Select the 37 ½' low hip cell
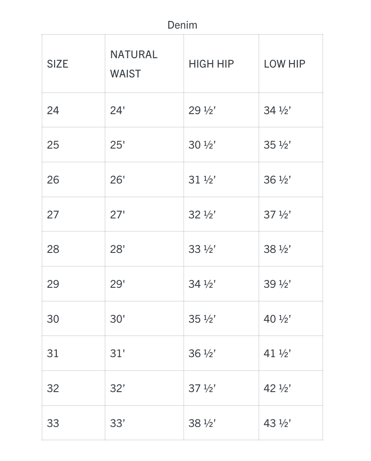The image size is (371, 461). (277, 215)
